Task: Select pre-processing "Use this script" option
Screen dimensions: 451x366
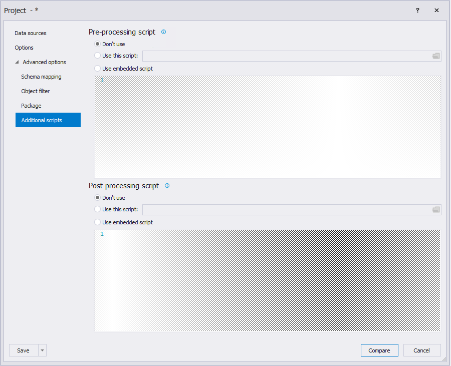Action: [x=98, y=56]
